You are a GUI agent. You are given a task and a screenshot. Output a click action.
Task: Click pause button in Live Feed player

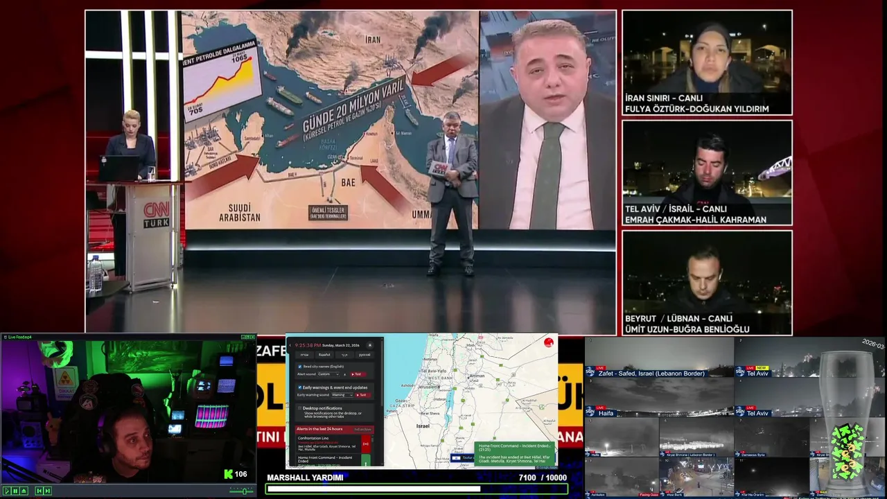(x=15, y=491)
